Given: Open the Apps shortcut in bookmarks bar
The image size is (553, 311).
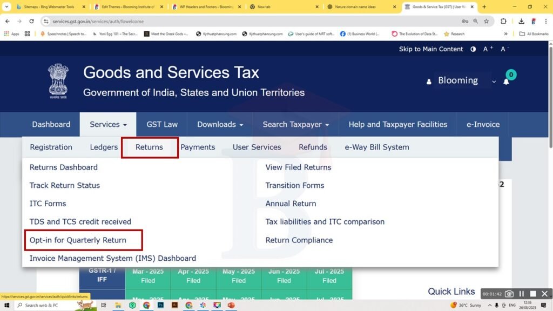Looking at the screenshot, I should coord(11,34).
